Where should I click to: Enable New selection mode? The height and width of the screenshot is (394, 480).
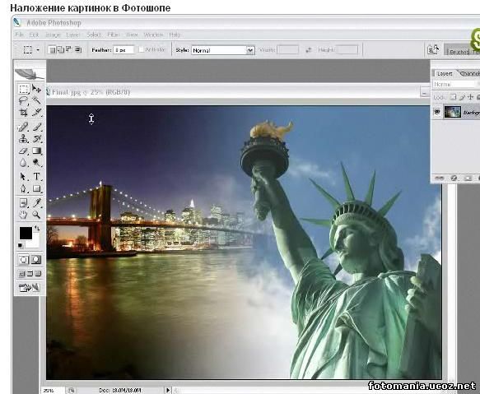point(53,49)
